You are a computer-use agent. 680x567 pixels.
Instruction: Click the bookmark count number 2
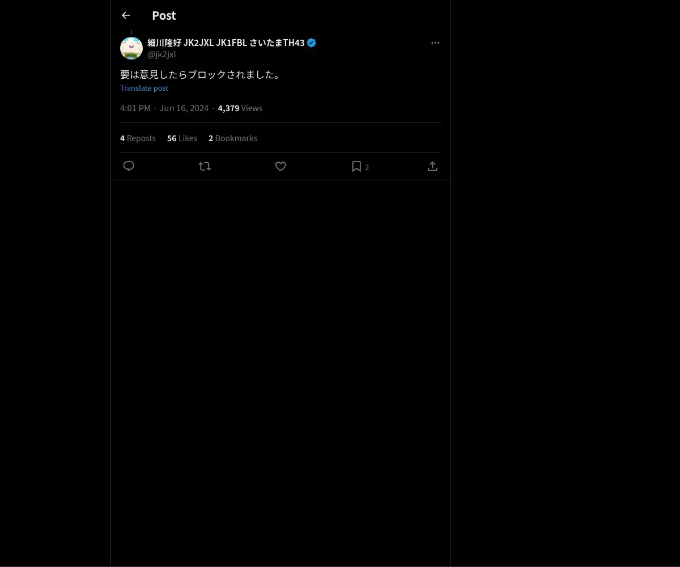[367, 167]
